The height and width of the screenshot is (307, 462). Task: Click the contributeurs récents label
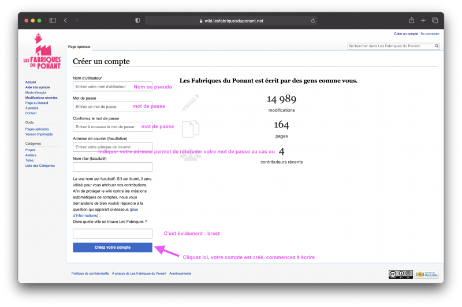point(281,162)
